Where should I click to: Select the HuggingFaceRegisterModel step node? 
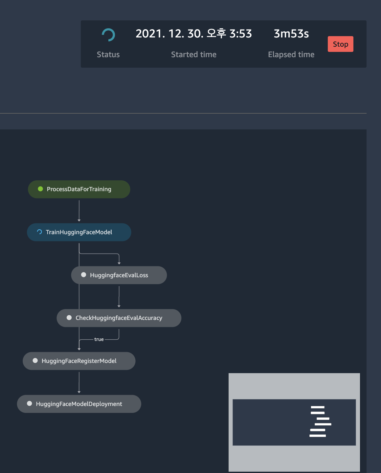click(79, 361)
